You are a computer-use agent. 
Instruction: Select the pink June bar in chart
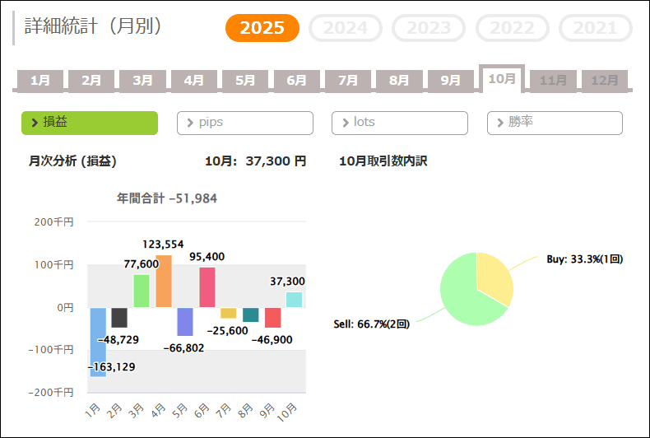(x=208, y=287)
